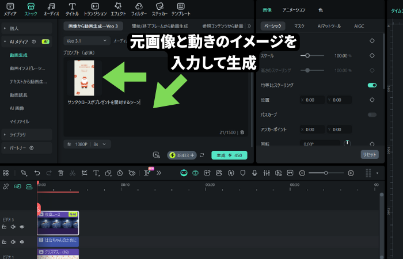
Task: Click the trash delete icon in timeline toolbar
Action: pyautogui.click(x=60, y=173)
